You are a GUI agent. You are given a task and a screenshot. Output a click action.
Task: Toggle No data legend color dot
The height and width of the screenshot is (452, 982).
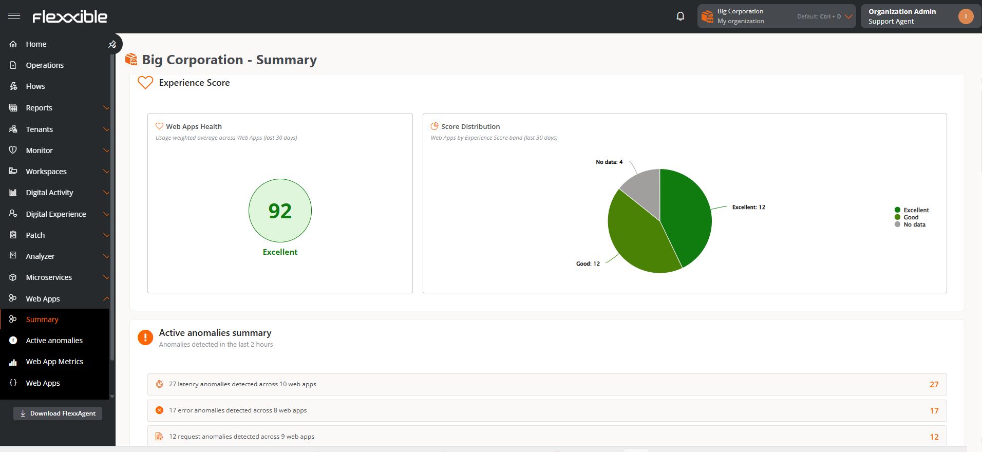click(897, 224)
